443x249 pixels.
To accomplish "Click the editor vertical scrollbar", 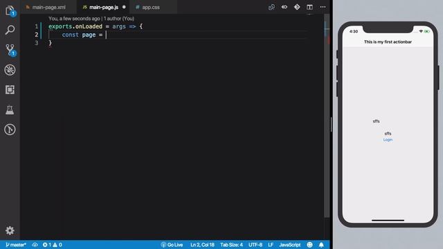I will pyautogui.click(x=327, y=116).
